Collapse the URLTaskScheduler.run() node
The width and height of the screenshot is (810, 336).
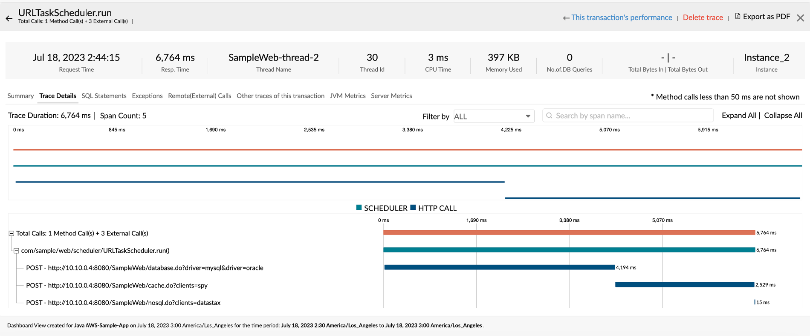tap(16, 251)
